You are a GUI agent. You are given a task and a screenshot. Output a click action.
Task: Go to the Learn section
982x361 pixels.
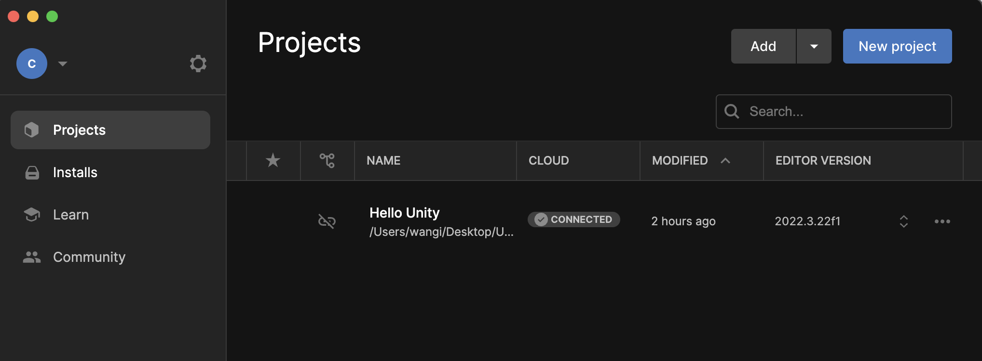(71, 215)
